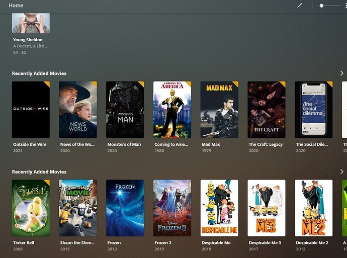Open the Mad Max poster

point(219,110)
